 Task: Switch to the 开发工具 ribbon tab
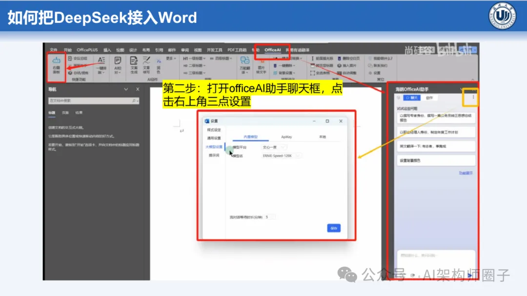coord(214,50)
